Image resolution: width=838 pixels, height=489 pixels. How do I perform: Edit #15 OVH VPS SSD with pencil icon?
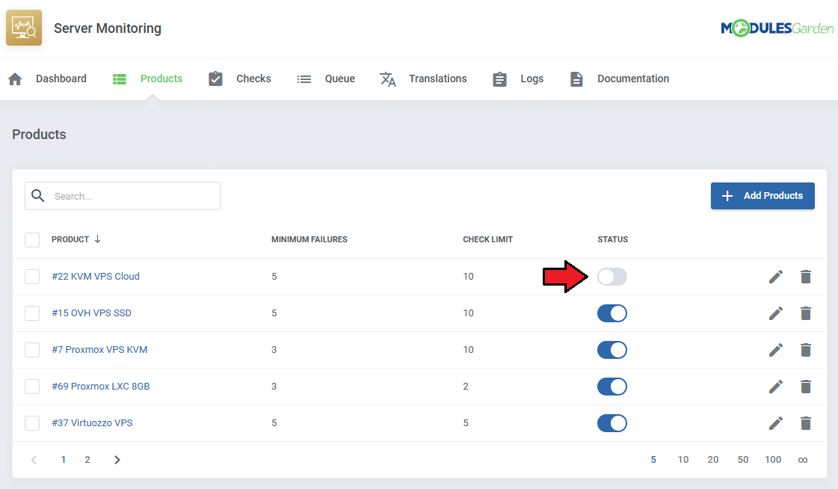pos(776,313)
